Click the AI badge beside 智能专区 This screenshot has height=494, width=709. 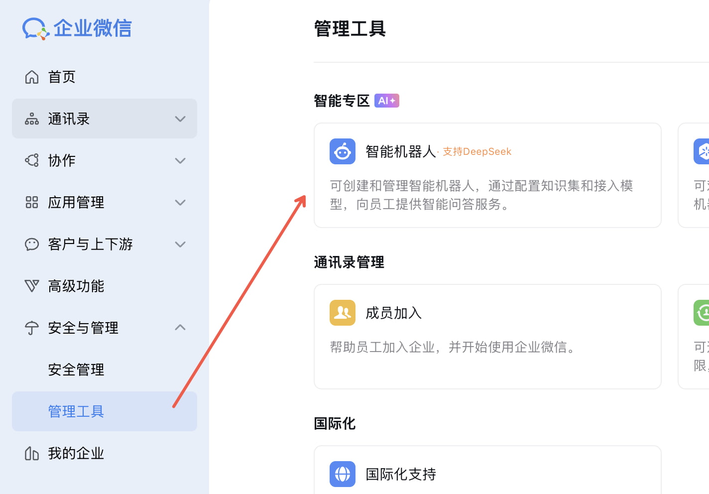[387, 101]
